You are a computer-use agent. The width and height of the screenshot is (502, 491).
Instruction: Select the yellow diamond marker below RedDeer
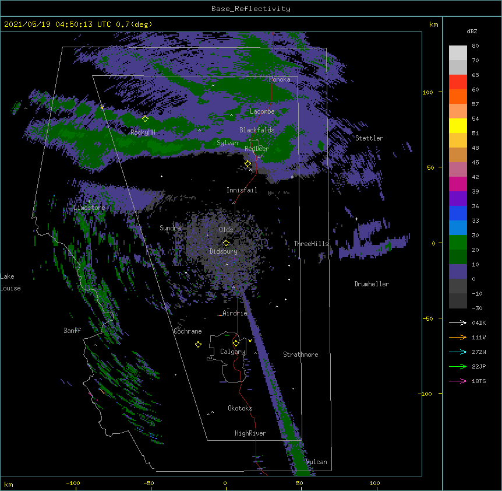click(x=248, y=164)
